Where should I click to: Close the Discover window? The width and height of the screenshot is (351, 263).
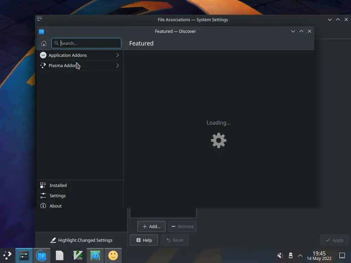click(x=310, y=31)
